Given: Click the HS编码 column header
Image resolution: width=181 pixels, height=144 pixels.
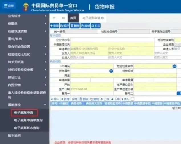Looking at the screenshot, I should coord(63,103).
